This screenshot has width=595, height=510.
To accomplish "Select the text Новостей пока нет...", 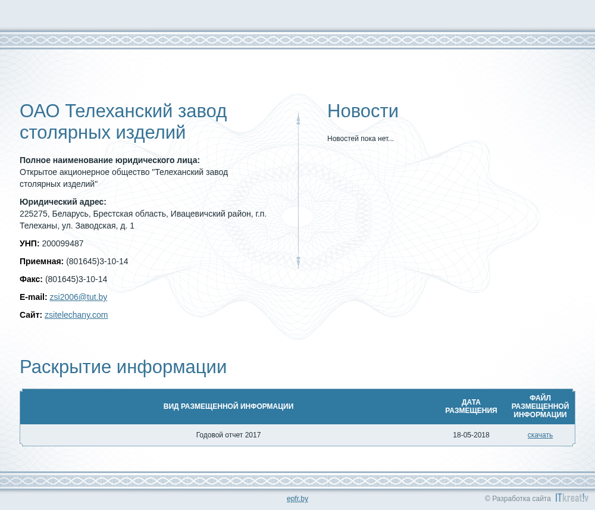I will point(360,139).
